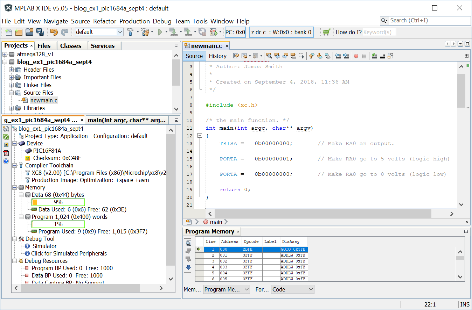Select the newmain.c file in Source Files
Image resolution: width=472 pixels, height=310 pixels.
(x=44, y=101)
